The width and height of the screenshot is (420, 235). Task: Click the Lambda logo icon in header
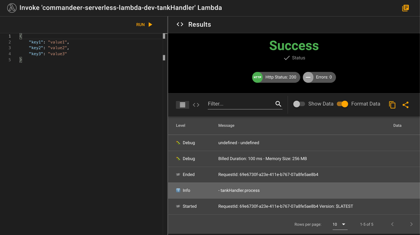(12, 8)
